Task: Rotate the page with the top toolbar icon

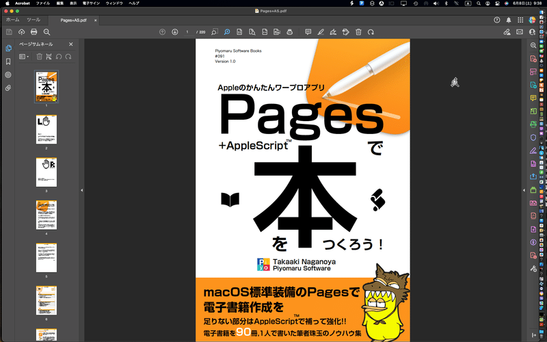Action: pyautogui.click(x=371, y=32)
